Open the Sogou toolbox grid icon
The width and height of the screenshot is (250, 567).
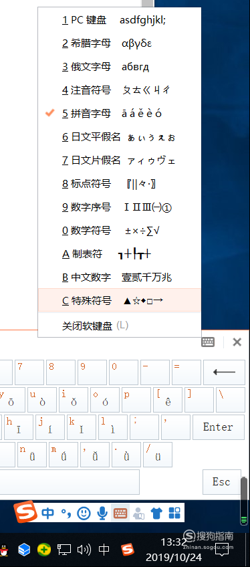click(174, 513)
